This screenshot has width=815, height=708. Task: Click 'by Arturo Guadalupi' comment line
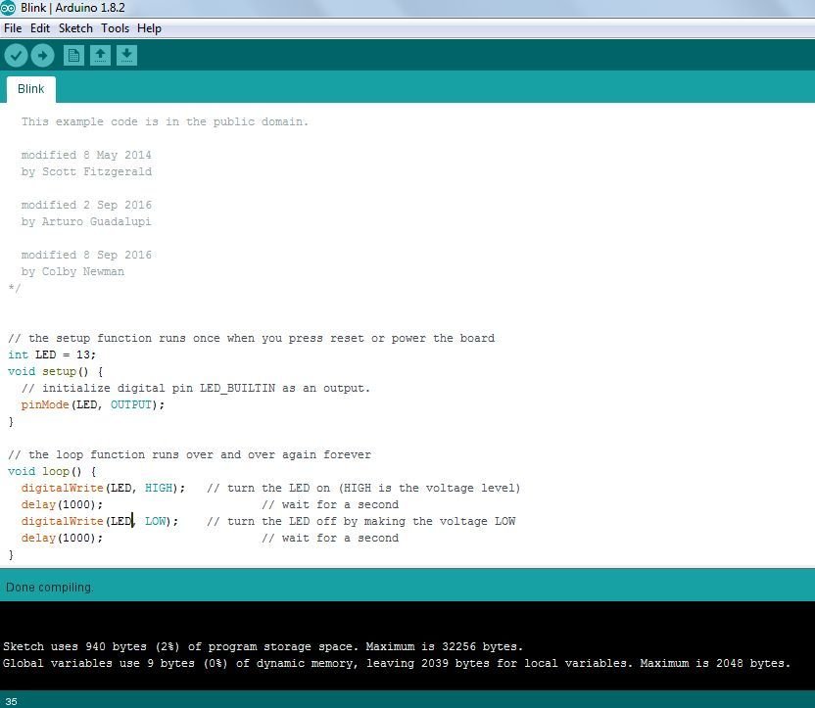86,221
